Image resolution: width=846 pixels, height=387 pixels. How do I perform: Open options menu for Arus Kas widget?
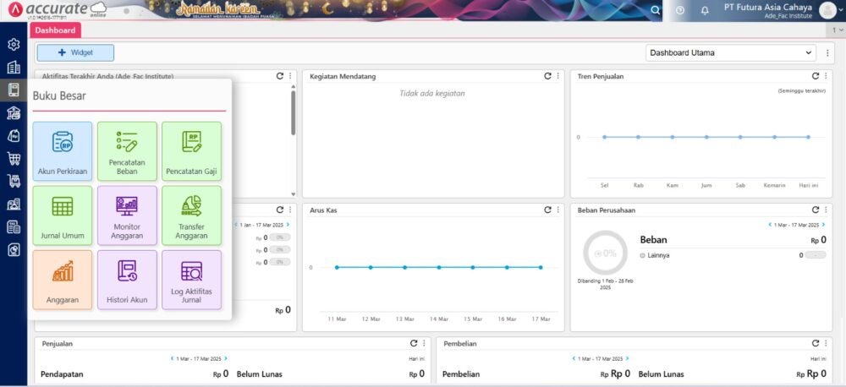point(558,210)
